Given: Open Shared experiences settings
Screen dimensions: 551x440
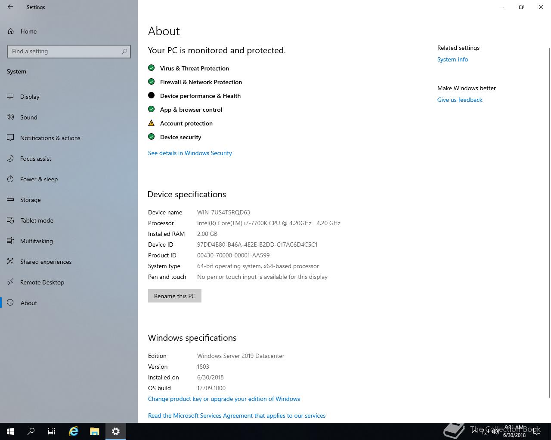Looking at the screenshot, I should (x=69, y=262).
